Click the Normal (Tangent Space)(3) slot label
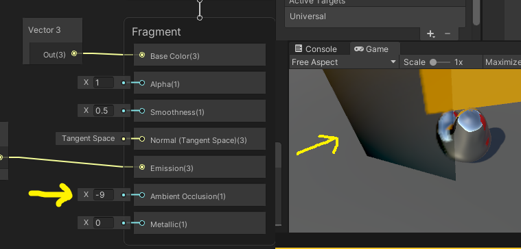This screenshot has height=249, width=521. coord(198,140)
